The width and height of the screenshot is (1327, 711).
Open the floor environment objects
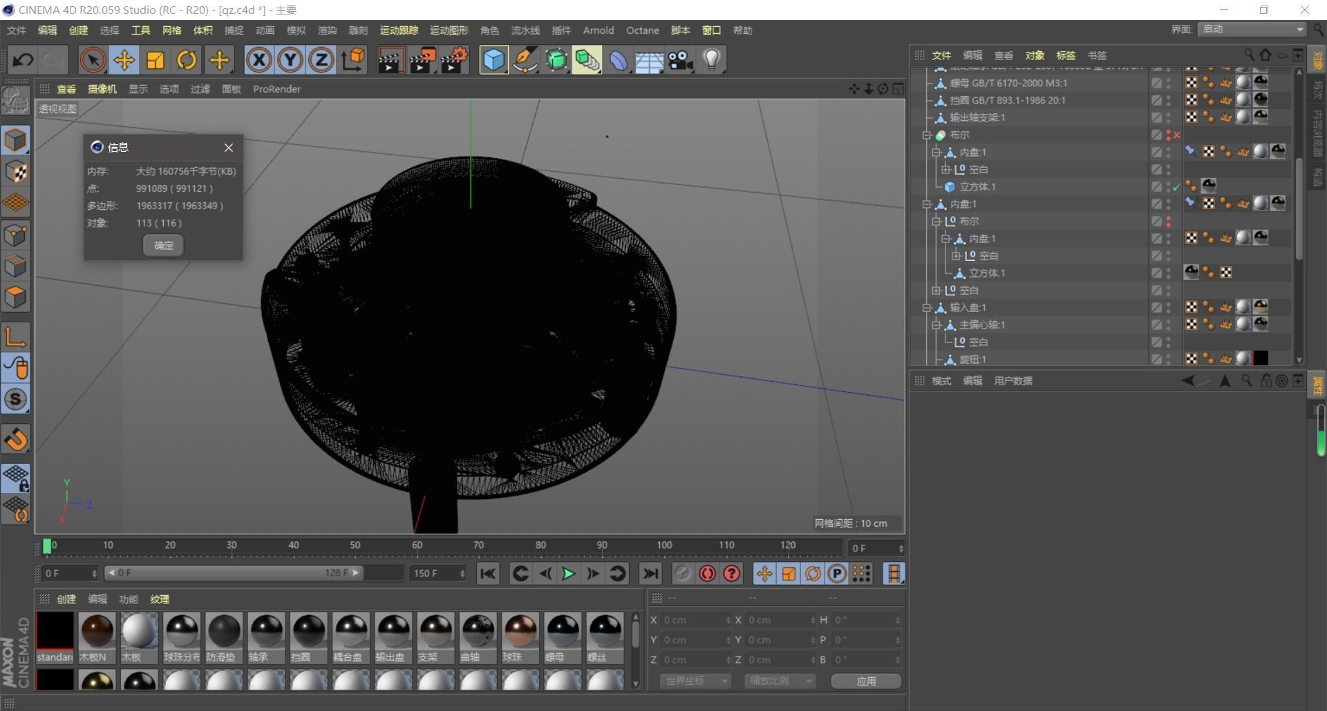tap(650, 60)
